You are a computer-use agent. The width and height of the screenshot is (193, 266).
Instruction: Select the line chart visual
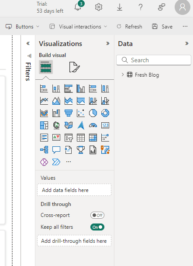(44, 101)
